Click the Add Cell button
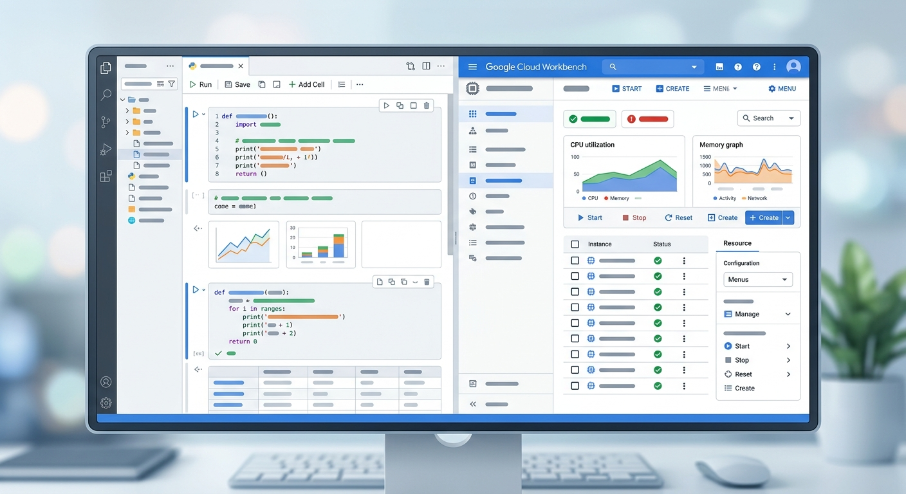 pyautogui.click(x=306, y=84)
